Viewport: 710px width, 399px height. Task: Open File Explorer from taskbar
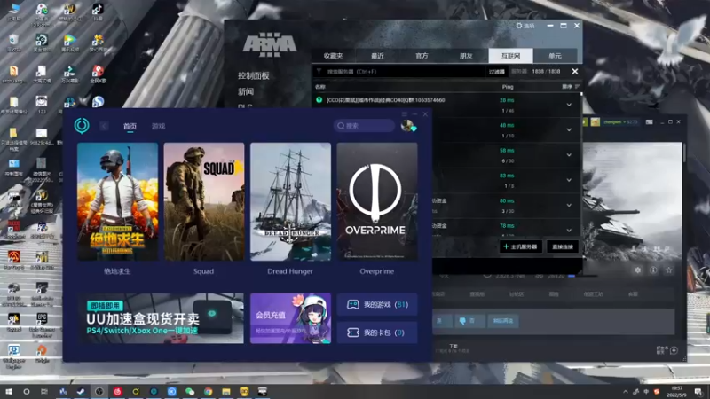pos(226,391)
